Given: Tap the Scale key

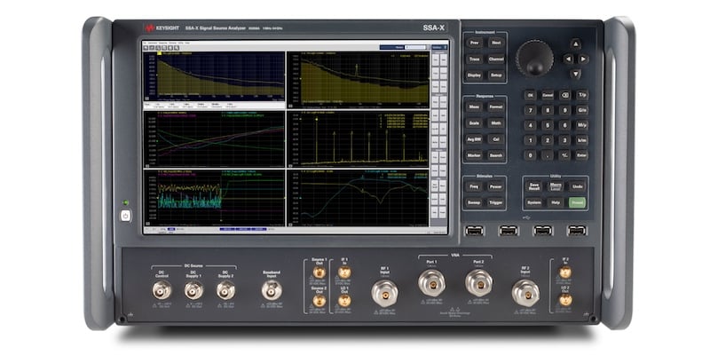Looking at the screenshot, I should (474, 123).
